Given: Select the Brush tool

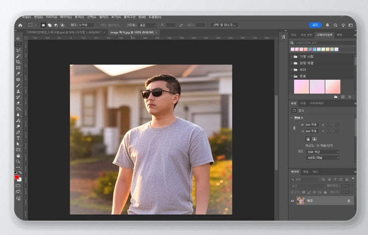Looking at the screenshot, I should [18, 85].
